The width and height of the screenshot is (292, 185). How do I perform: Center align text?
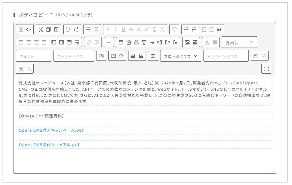coord(29,42)
